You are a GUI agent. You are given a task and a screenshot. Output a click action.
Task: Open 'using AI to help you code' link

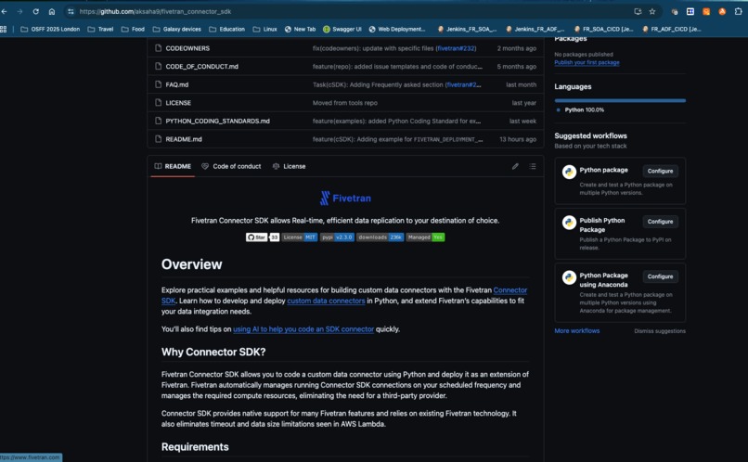[x=303, y=329]
